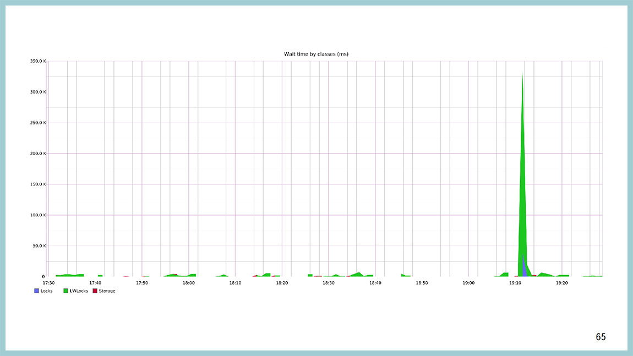Viewport: 633px width, 356px height.
Task: Click the y-axis label '100.0 K'
Action: (x=39, y=215)
